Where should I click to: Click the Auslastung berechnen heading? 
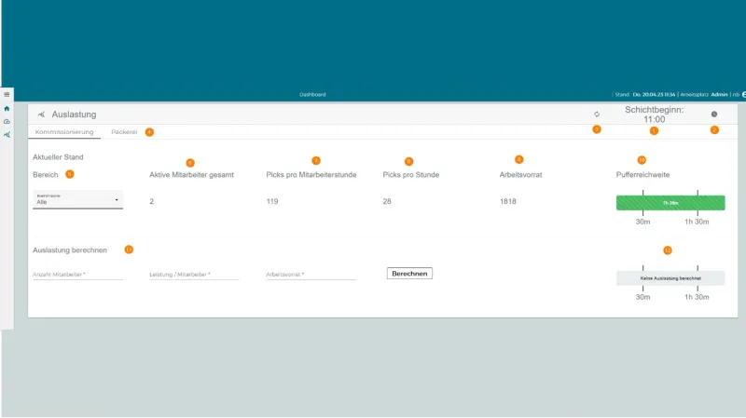click(70, 250)
